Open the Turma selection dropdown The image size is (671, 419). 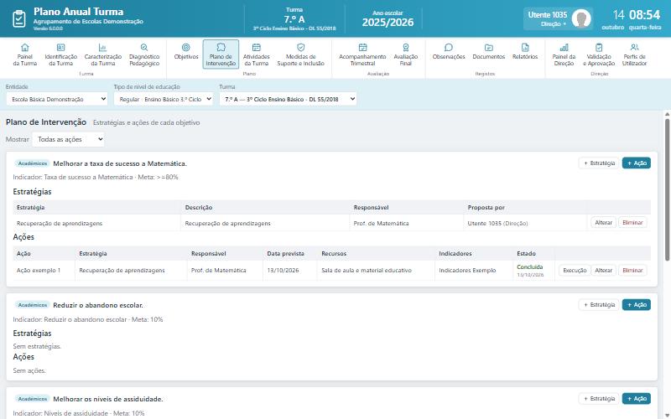(288, 99)
